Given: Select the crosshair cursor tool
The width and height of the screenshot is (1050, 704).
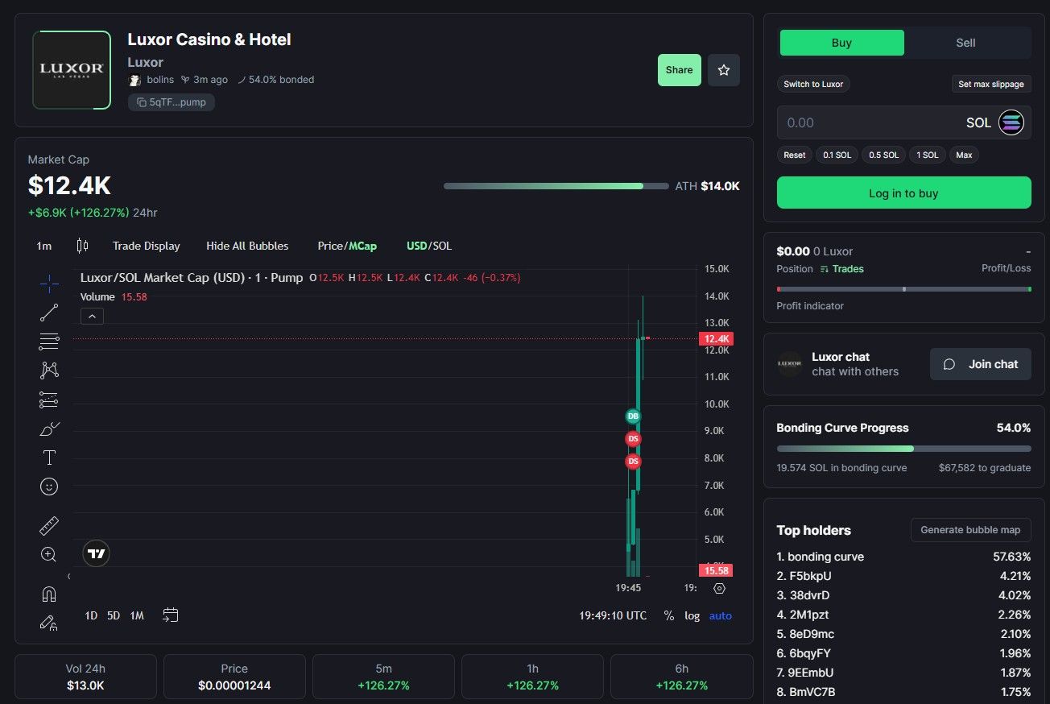Looking at the screenshot, I should 49,284.
